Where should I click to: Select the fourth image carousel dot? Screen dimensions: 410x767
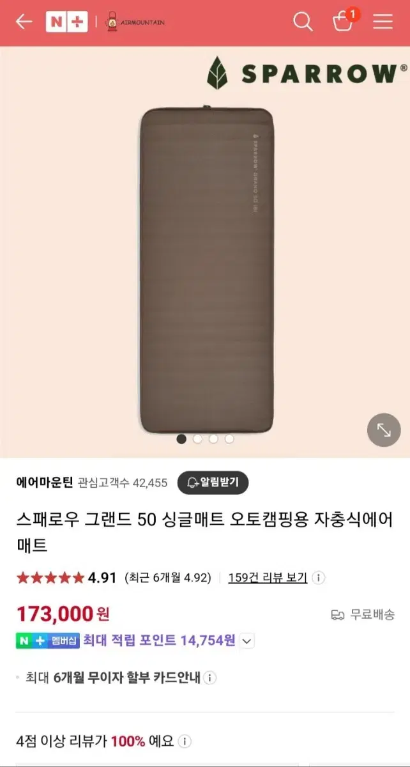tap(229, 439)
